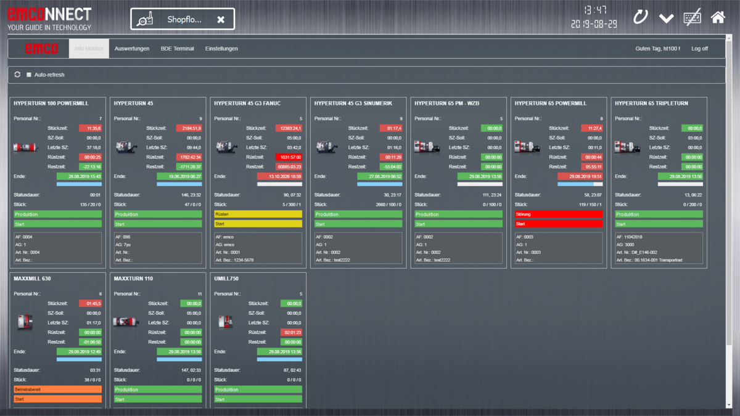Image resolution: width=740 pixels, height=416 pixels.
Task: Open the Auswertungen menu
Action: pyautogui.click(x=132, y=49)
